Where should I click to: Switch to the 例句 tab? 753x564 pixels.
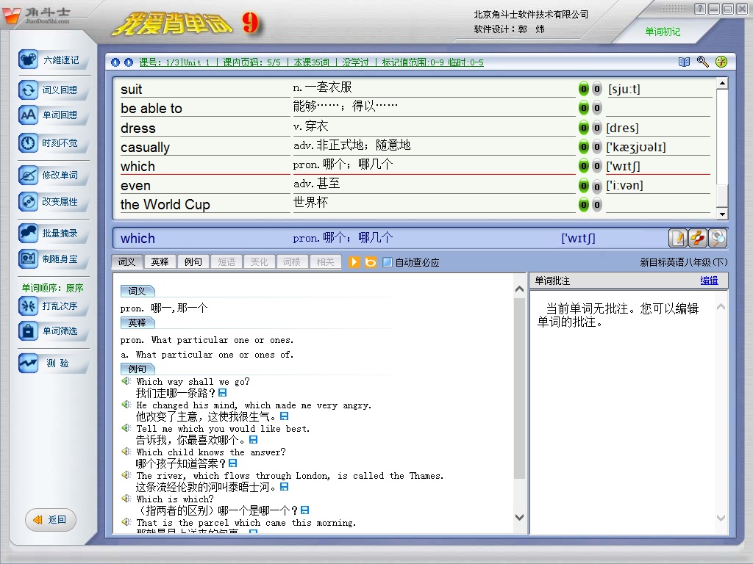click(x=193, y=262)
